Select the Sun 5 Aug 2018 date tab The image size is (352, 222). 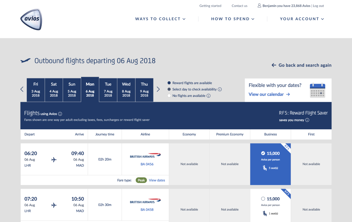[x=72, y=90]
